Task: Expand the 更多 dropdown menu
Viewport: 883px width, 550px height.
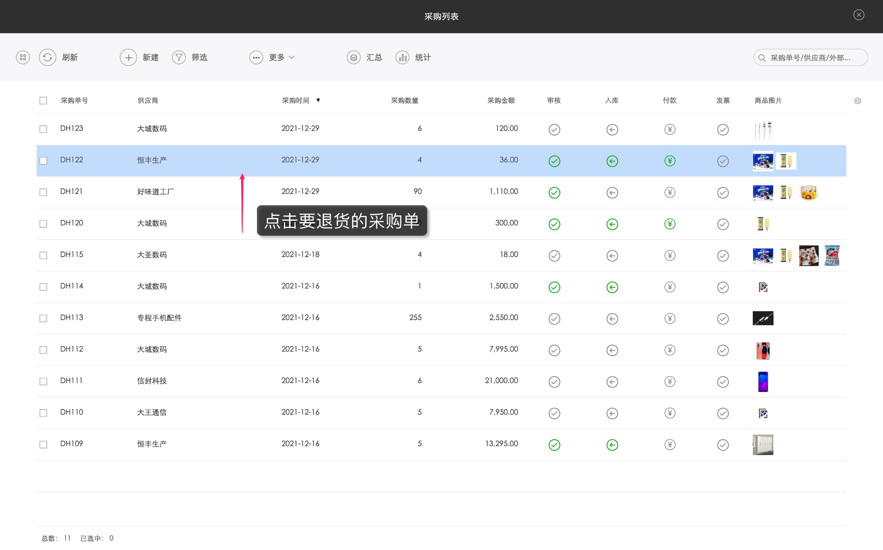Action: pos(272,57)
